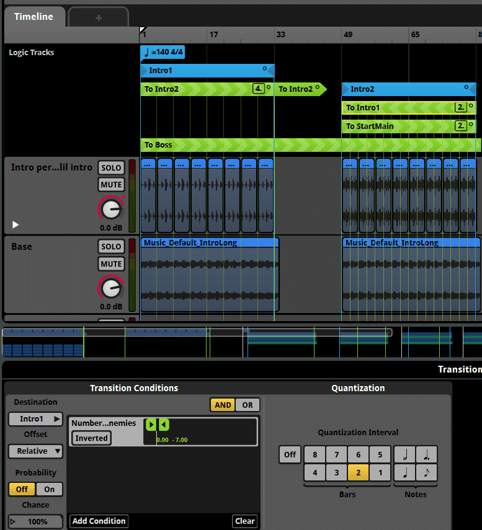Click the Intro per...lil intro volume knob

pyautogui.click(x=111, y=209)
